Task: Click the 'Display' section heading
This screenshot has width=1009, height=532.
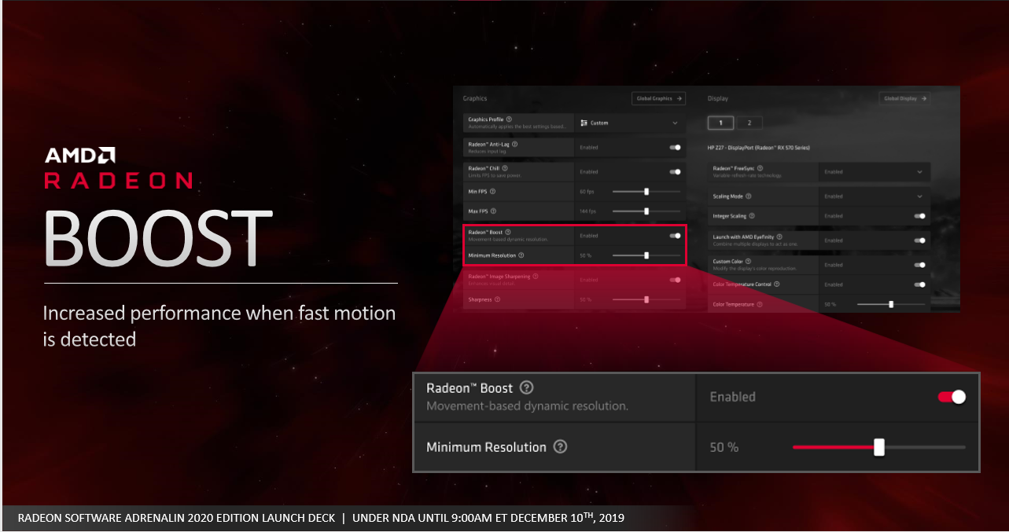Action: pyautogui.click(x=718, y=98)
